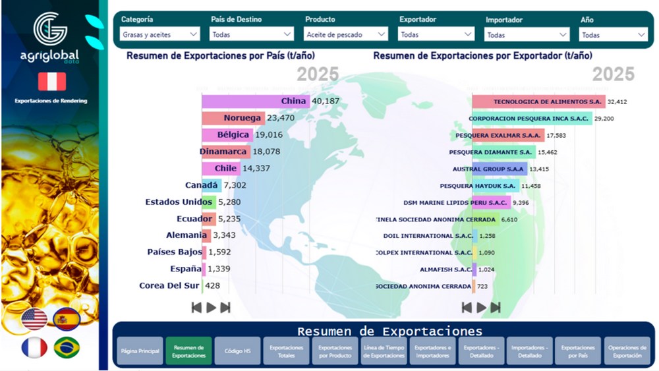Navigate to Exportaciones por País page

pyautogui.click(x=578, y=351)
